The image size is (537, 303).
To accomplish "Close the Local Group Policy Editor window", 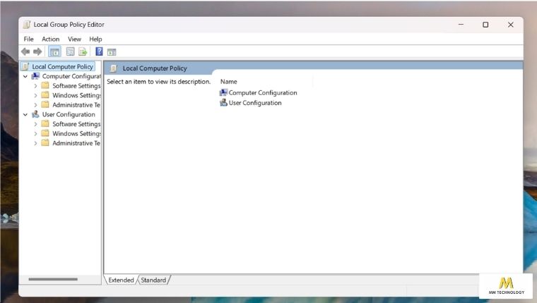I will (x=511, y=25).
